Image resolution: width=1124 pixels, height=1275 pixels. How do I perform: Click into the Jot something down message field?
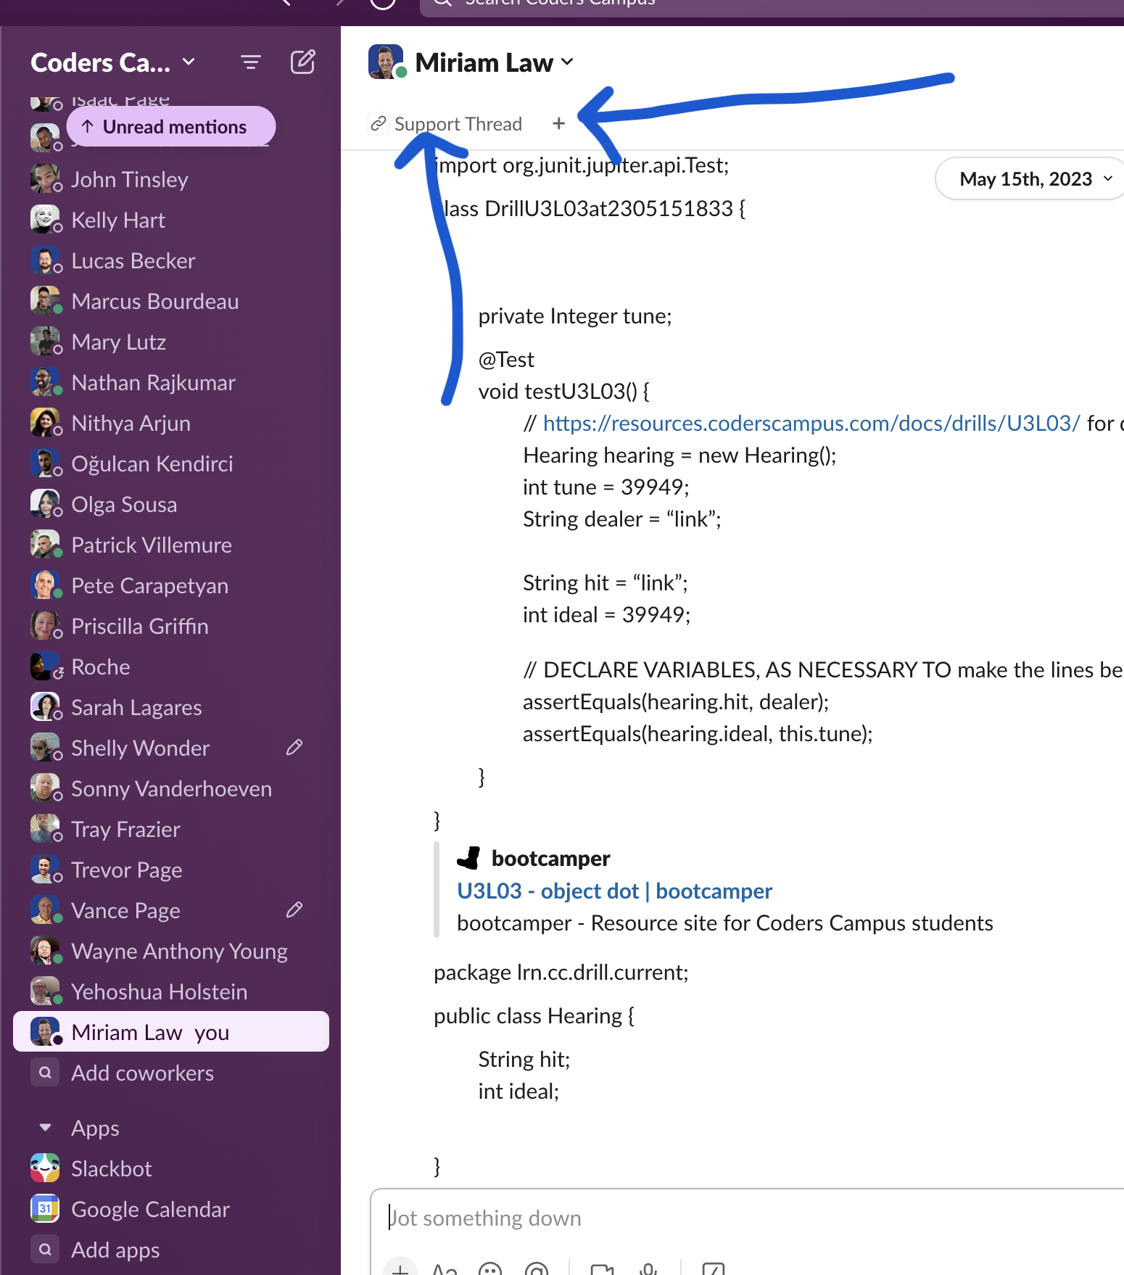747,1218
